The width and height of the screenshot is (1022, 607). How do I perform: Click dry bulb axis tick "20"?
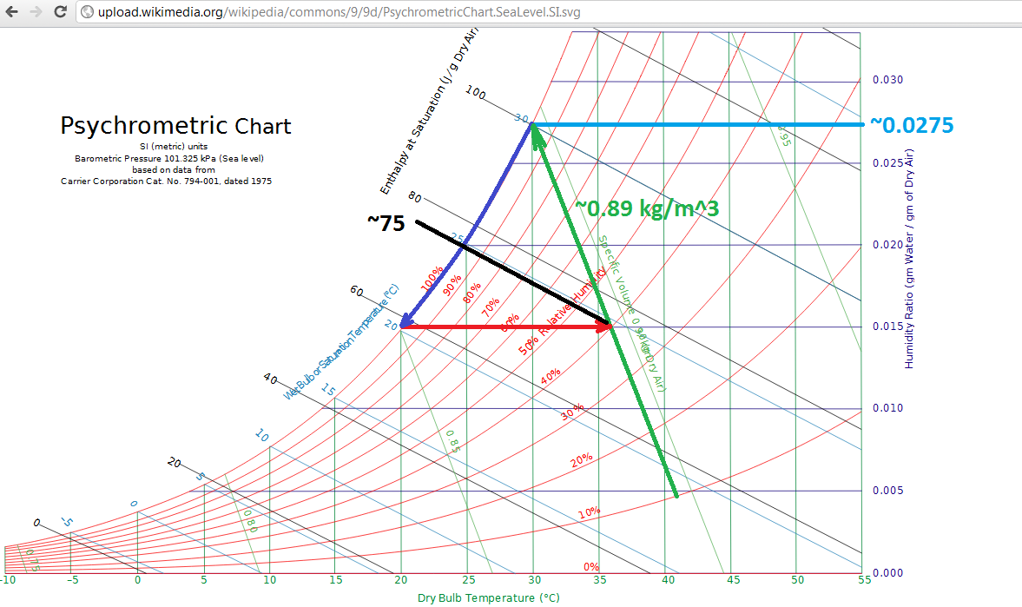coord(401,579)
